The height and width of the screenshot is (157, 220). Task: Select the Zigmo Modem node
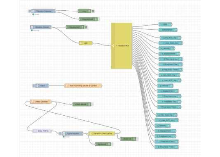73,133
